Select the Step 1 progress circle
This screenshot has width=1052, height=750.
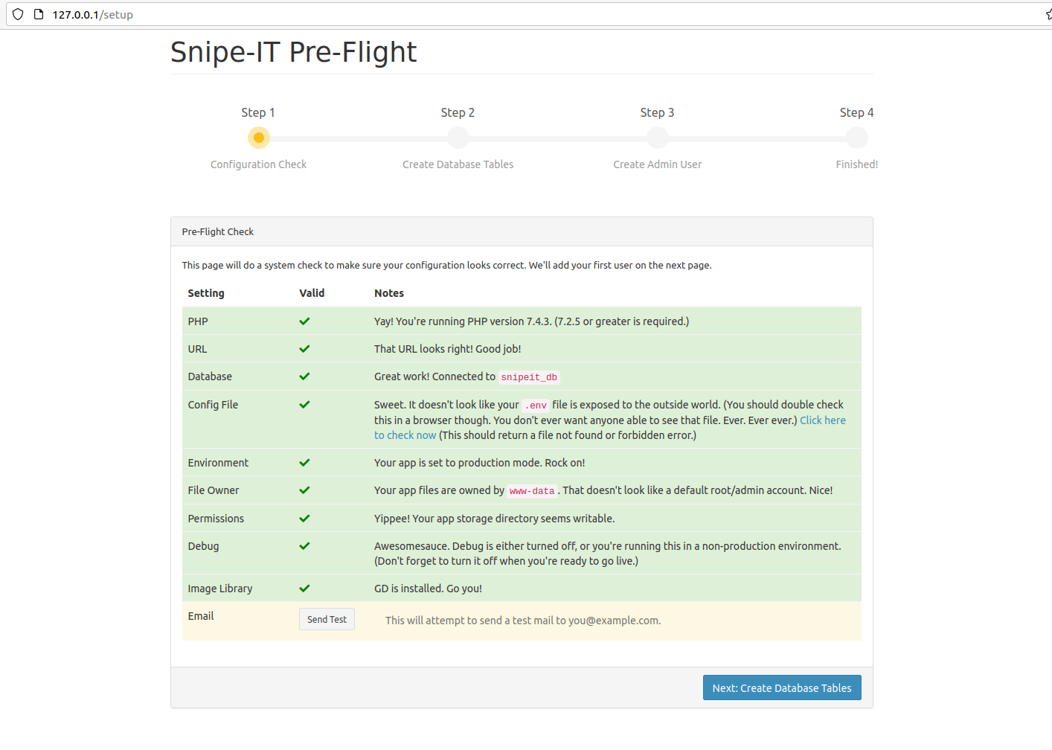(x=259, y=138)
